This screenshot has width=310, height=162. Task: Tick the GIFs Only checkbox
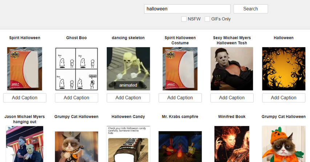(x=207, y=19)
